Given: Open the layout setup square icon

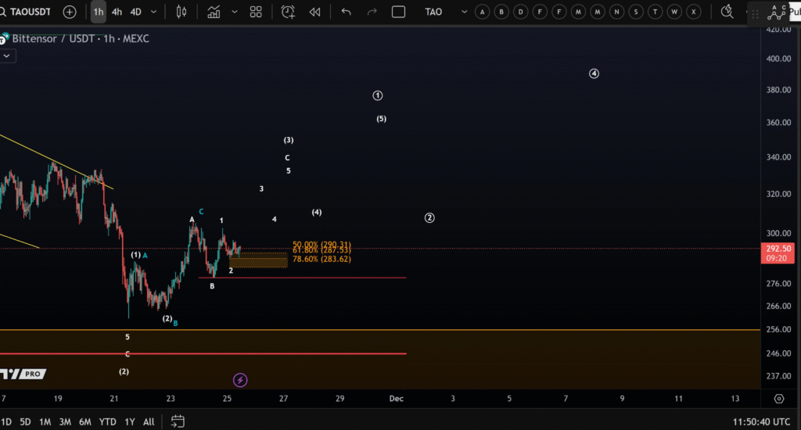Looking at the screenshot, I should (x=398, y=12).
